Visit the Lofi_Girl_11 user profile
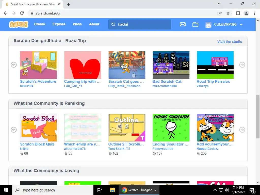Image resolution: width=260 pixels, height=195 pixels. [73, 86]
